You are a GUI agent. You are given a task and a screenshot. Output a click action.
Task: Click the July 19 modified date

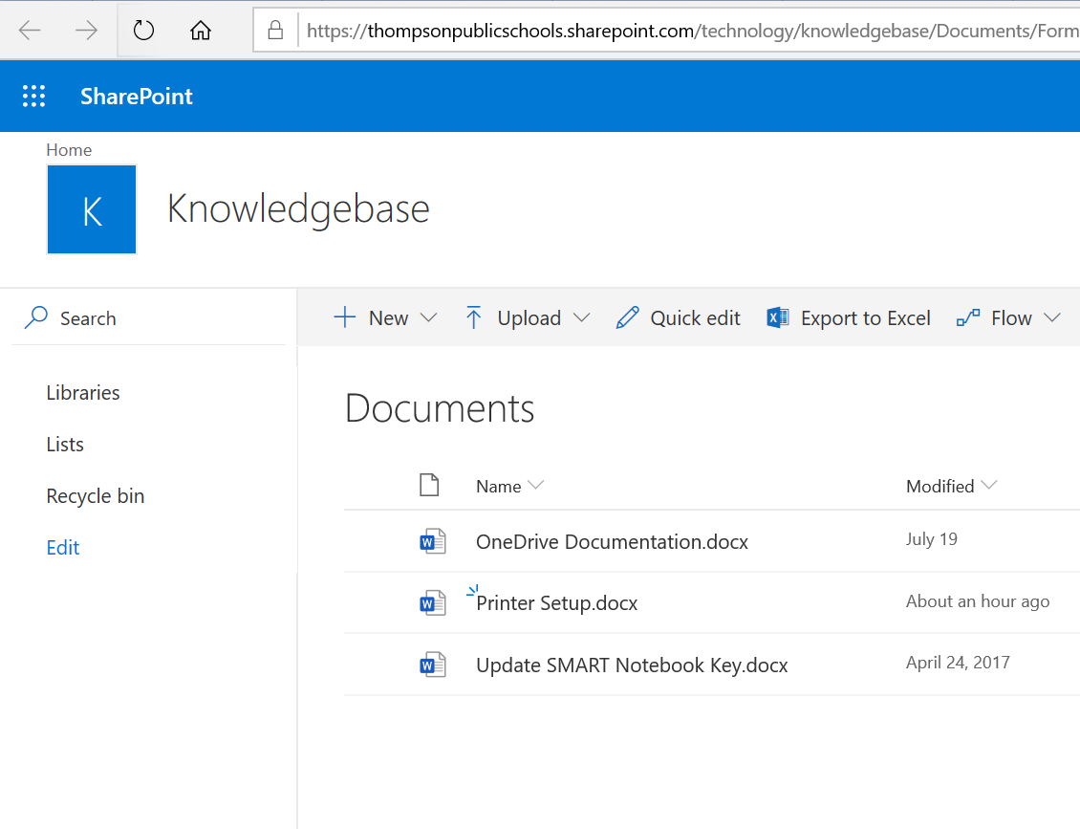click(931, 539)
